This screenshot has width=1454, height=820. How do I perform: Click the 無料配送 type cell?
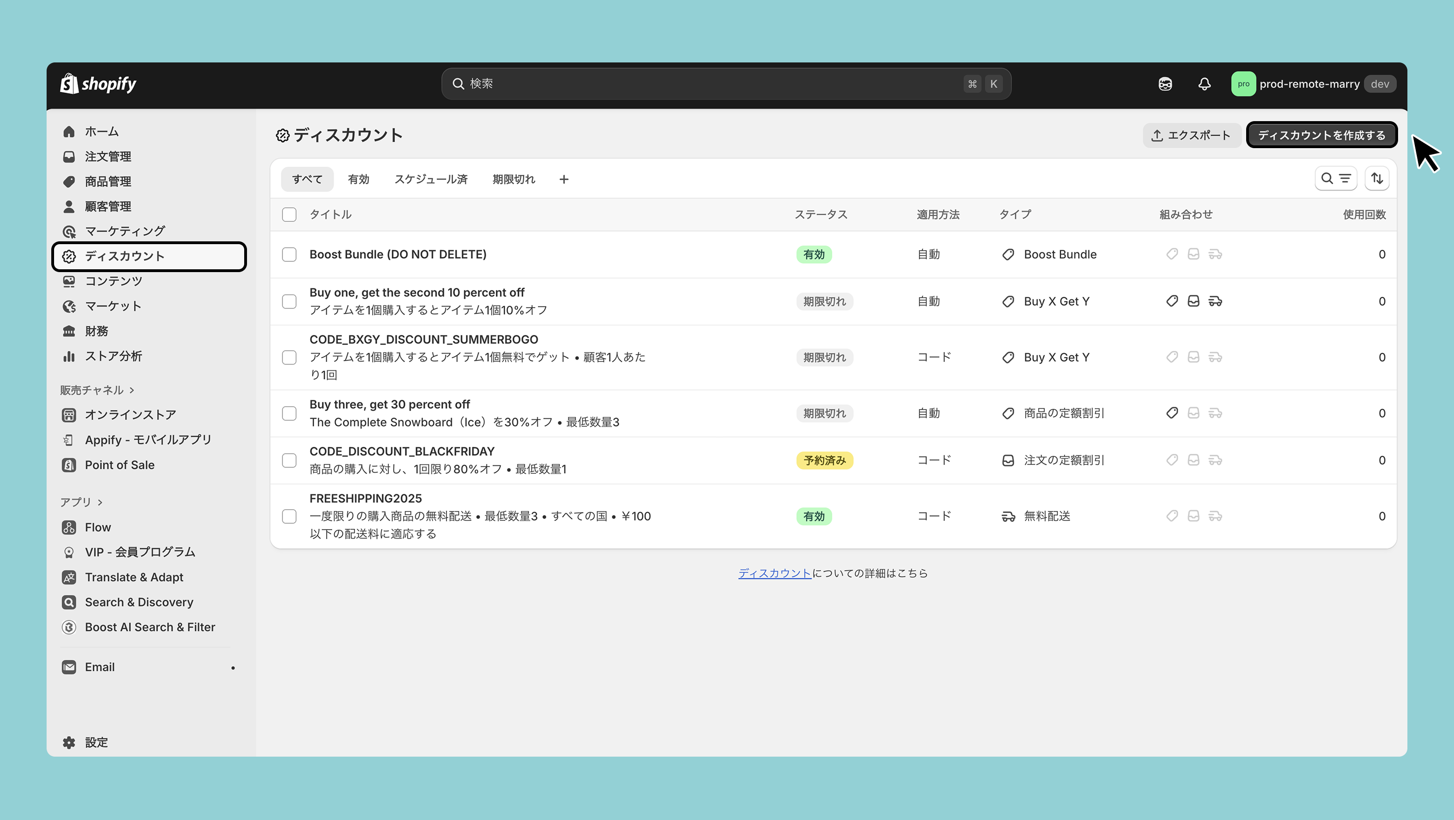pos(1036,516)
